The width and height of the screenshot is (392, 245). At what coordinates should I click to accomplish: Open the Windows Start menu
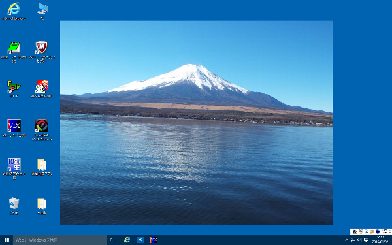(7, 240)
